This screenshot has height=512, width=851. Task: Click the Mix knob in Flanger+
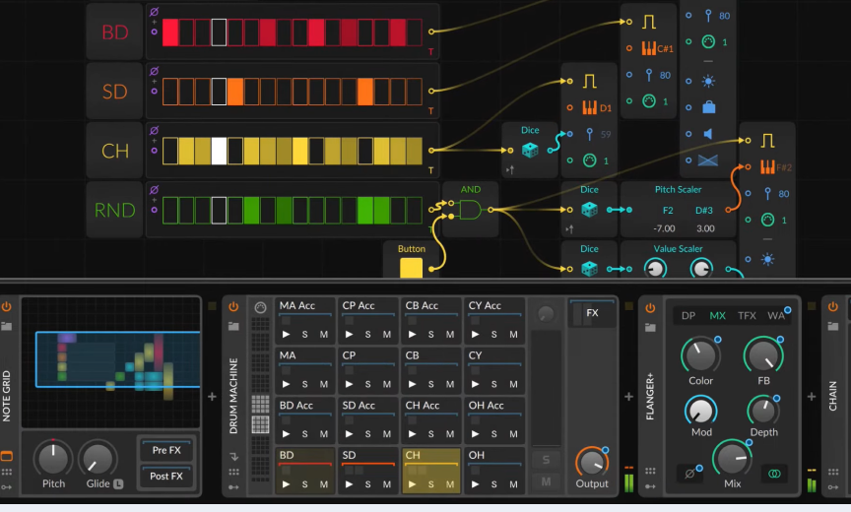pos(732,458)
